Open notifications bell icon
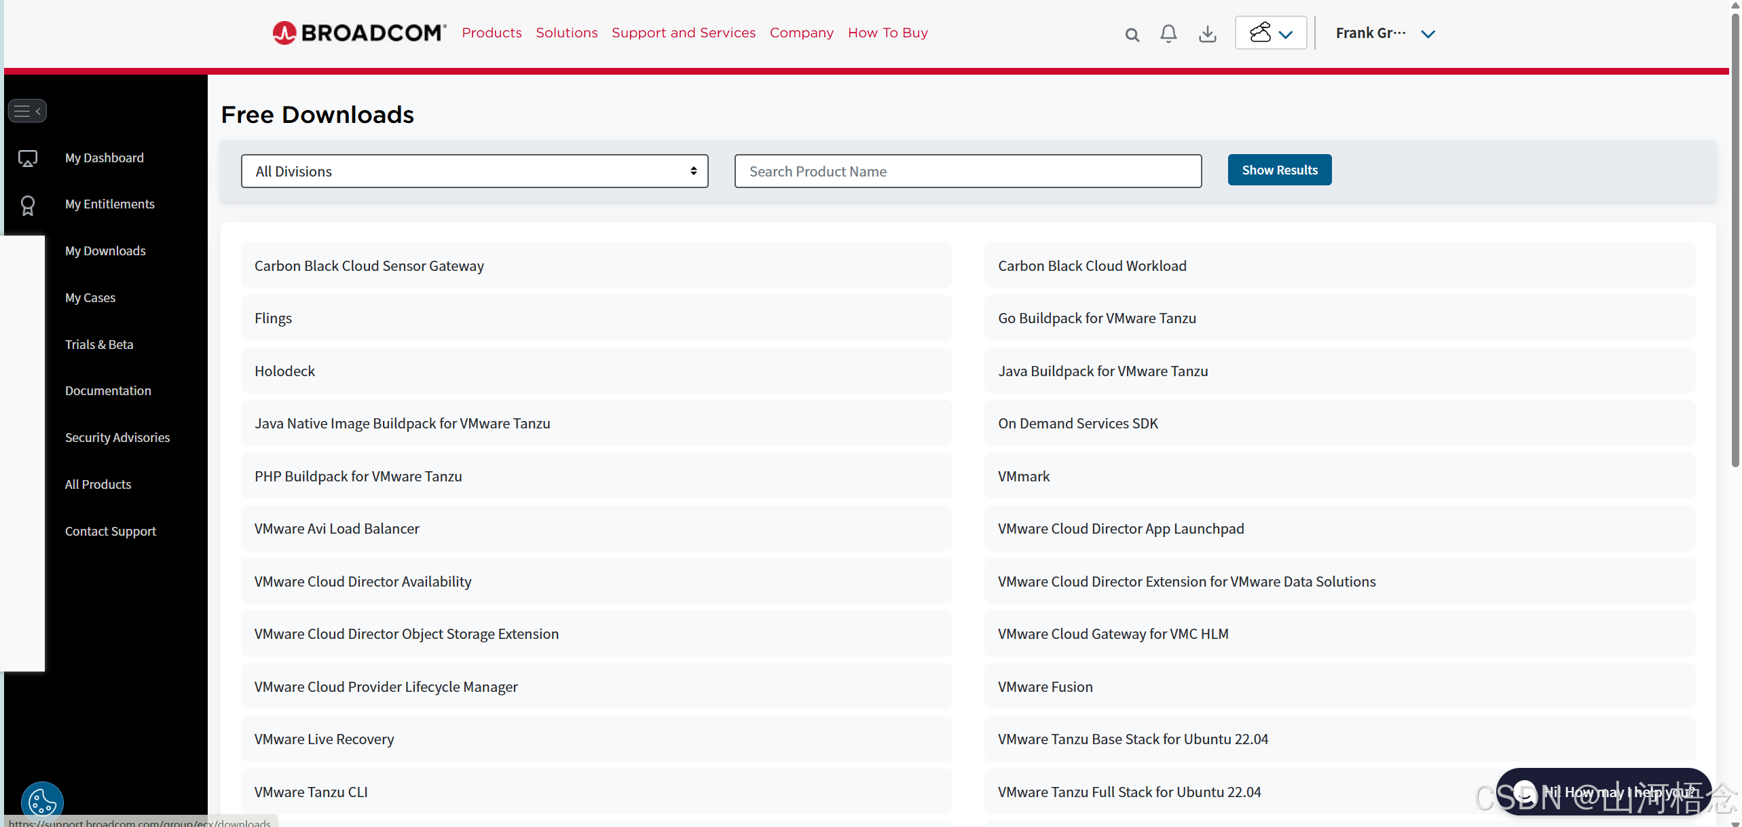Image resolution: width=1742 pixels, height=827 pixels. point(1168,33)
